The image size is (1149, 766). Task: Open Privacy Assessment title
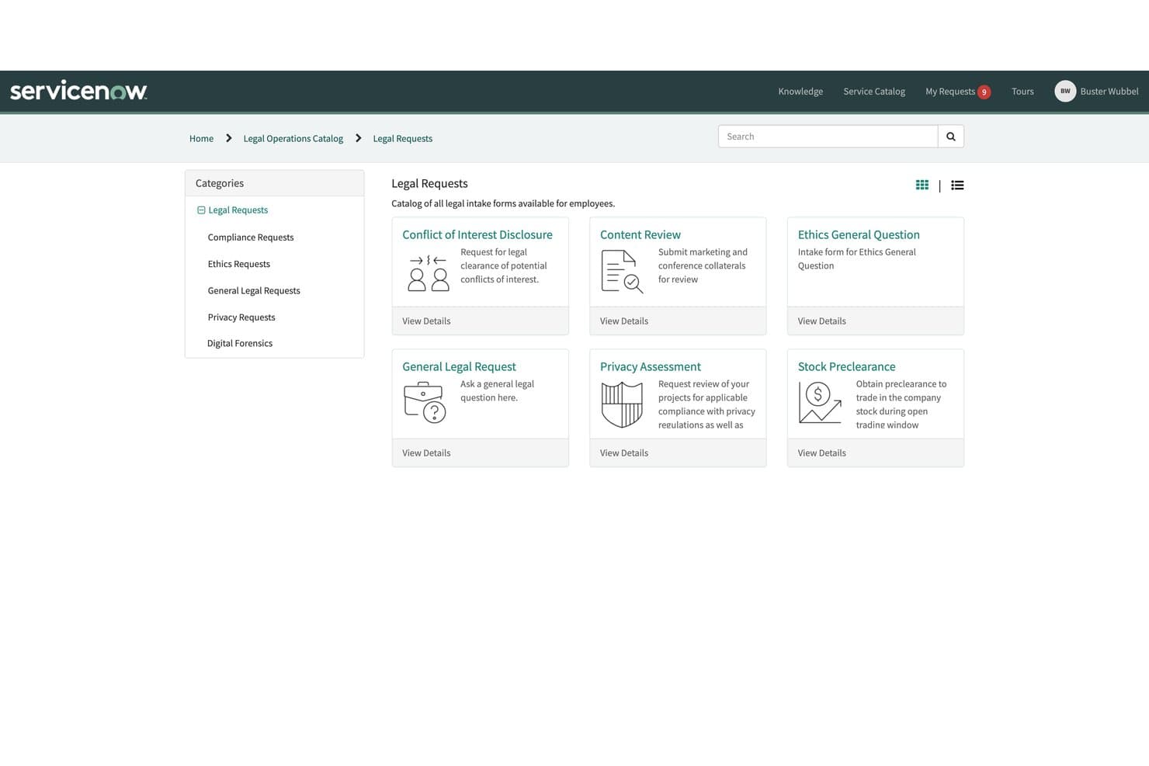(x=651, y=366)
